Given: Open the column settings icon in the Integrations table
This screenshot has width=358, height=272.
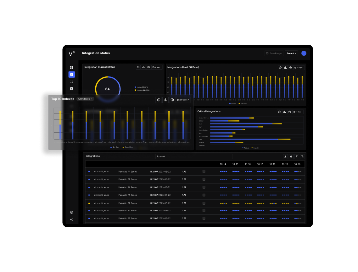Looking at the screenshot, I should click(291, 156).
